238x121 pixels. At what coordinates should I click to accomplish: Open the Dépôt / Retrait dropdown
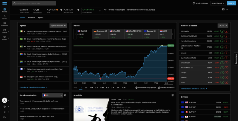(x=218, y=3)
